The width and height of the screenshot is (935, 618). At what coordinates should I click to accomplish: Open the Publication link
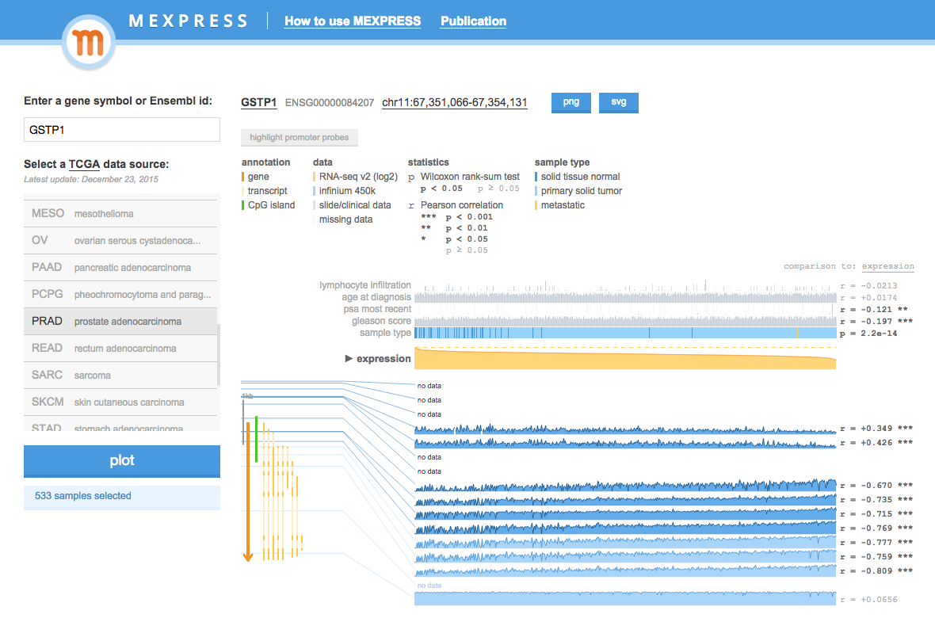pyautogui.click(x=473, y=21)
